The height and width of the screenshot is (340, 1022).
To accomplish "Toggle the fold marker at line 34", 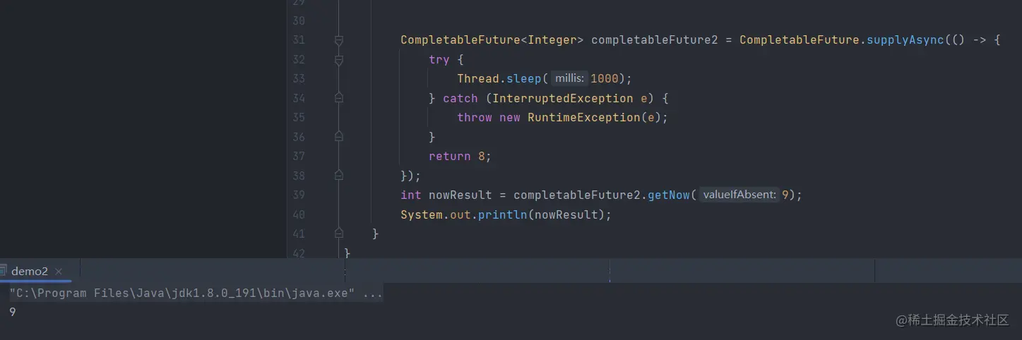I will (x=339, y=98).
